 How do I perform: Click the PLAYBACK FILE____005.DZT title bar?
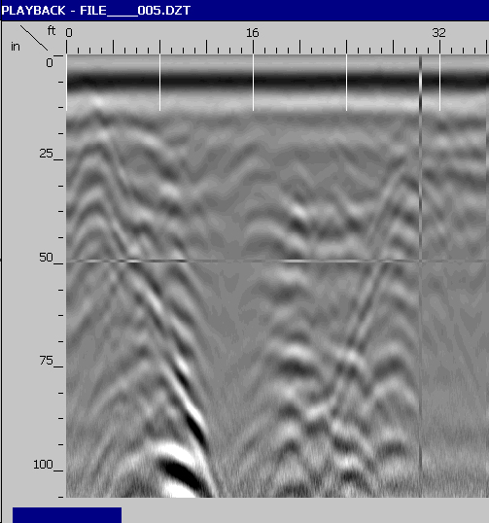point(245,10)
